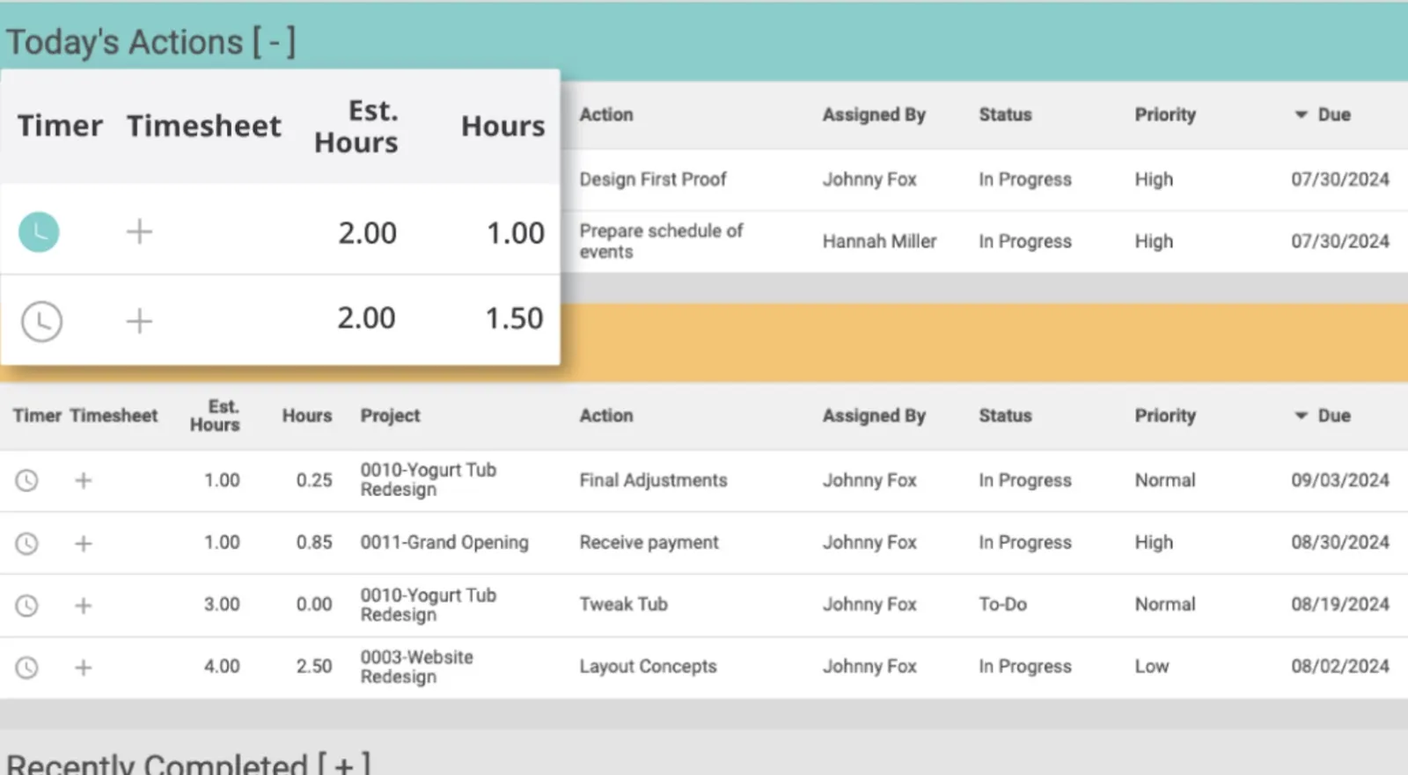Start the timer on the 1.50 hours row
This screenshot has width=1408, height=775.
[41, 321]
